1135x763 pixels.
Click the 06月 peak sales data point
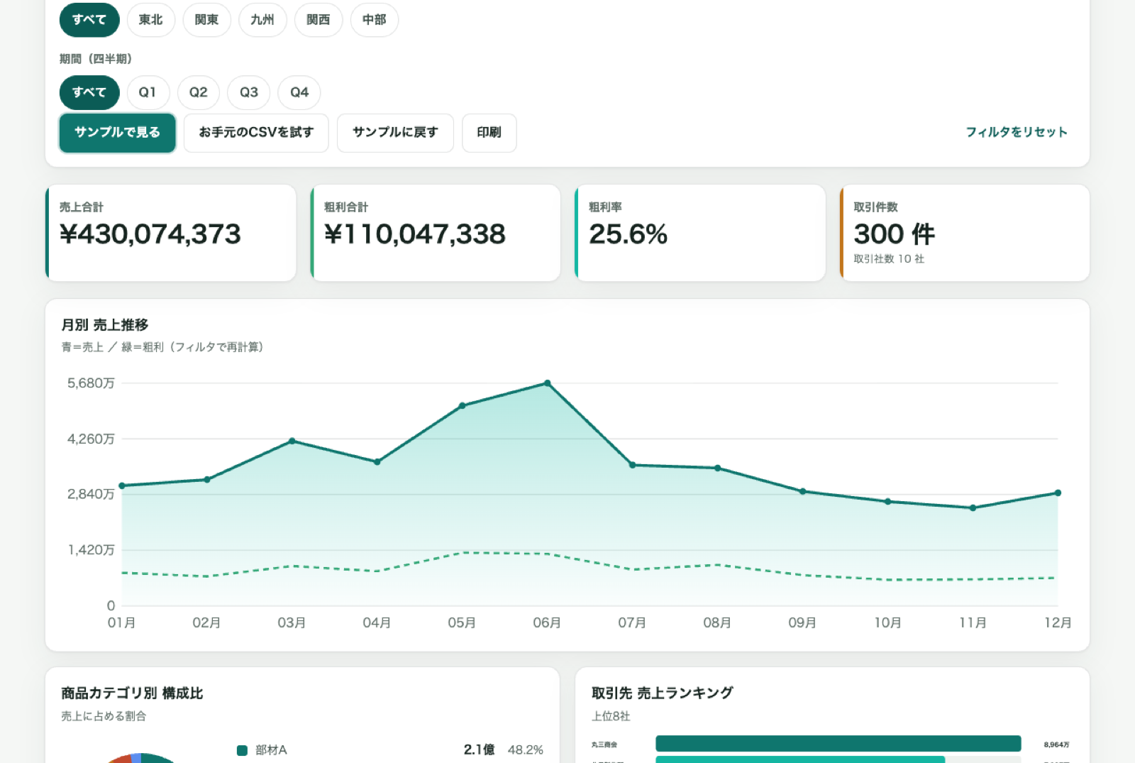click(548, 383)
